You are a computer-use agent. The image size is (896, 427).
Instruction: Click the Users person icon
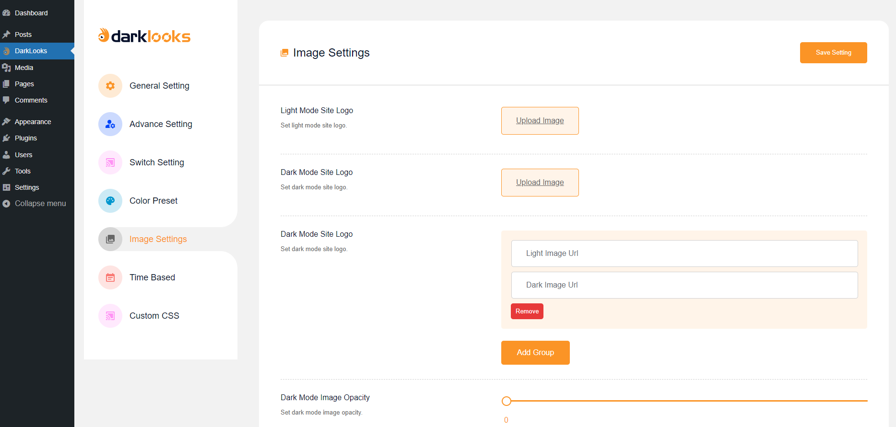[6, 155]
